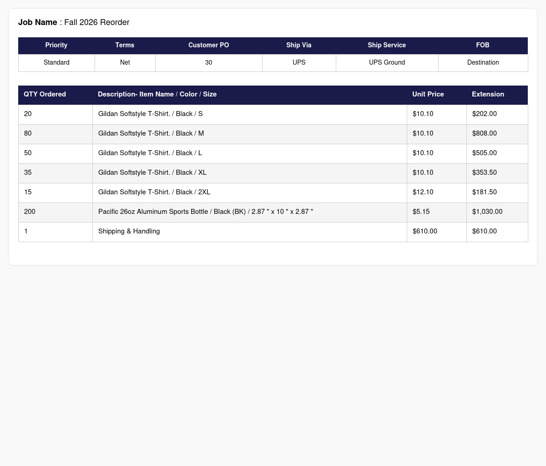546x466 pixels.
Task: Click the $12.10 unit price cell
Action: [x=437, y=192]
